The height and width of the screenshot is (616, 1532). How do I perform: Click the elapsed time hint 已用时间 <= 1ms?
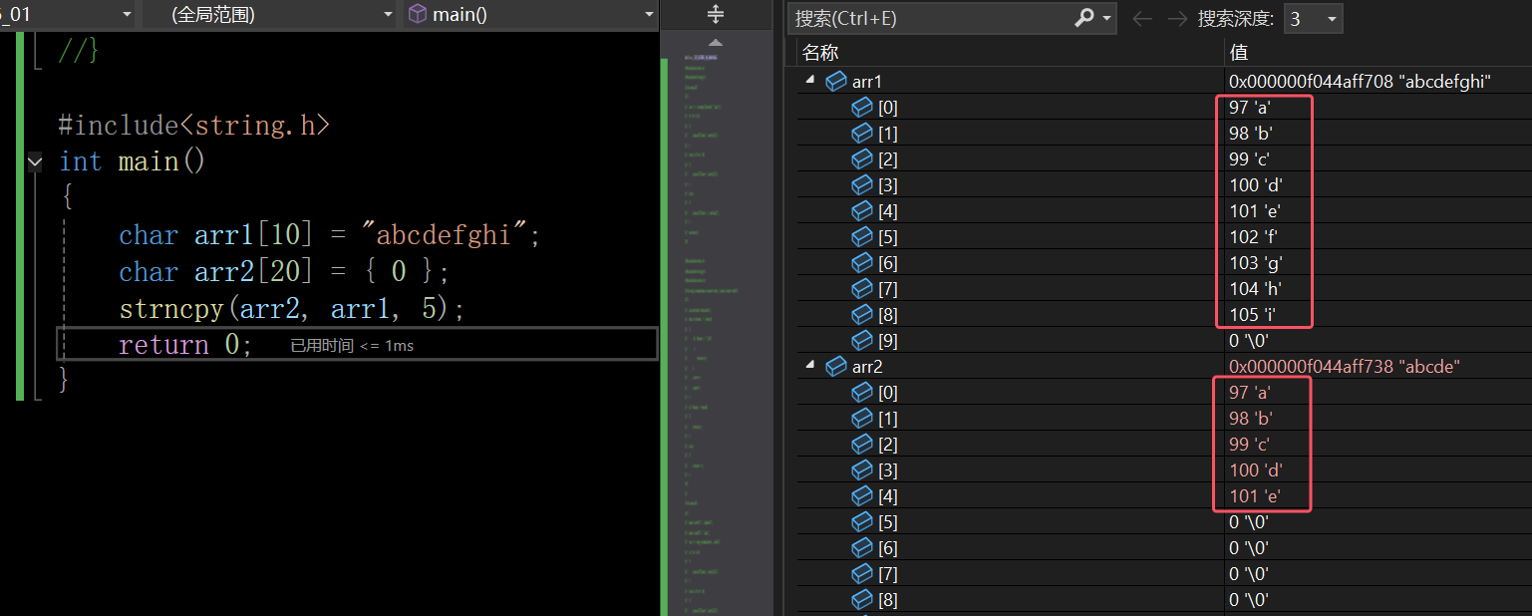click(x=352, y=346)
